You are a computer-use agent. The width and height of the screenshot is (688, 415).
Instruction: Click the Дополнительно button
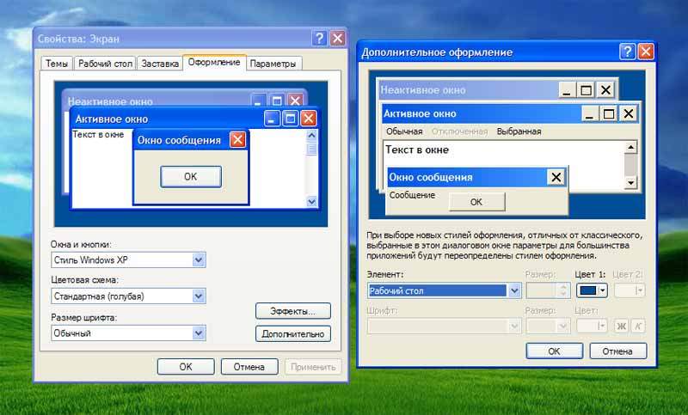pyautogui.click(x=293, y=334)
